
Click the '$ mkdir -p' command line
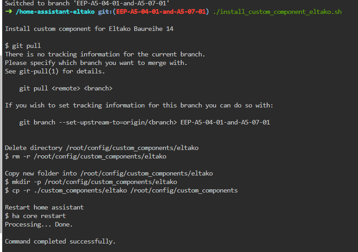tap(91, 182)
